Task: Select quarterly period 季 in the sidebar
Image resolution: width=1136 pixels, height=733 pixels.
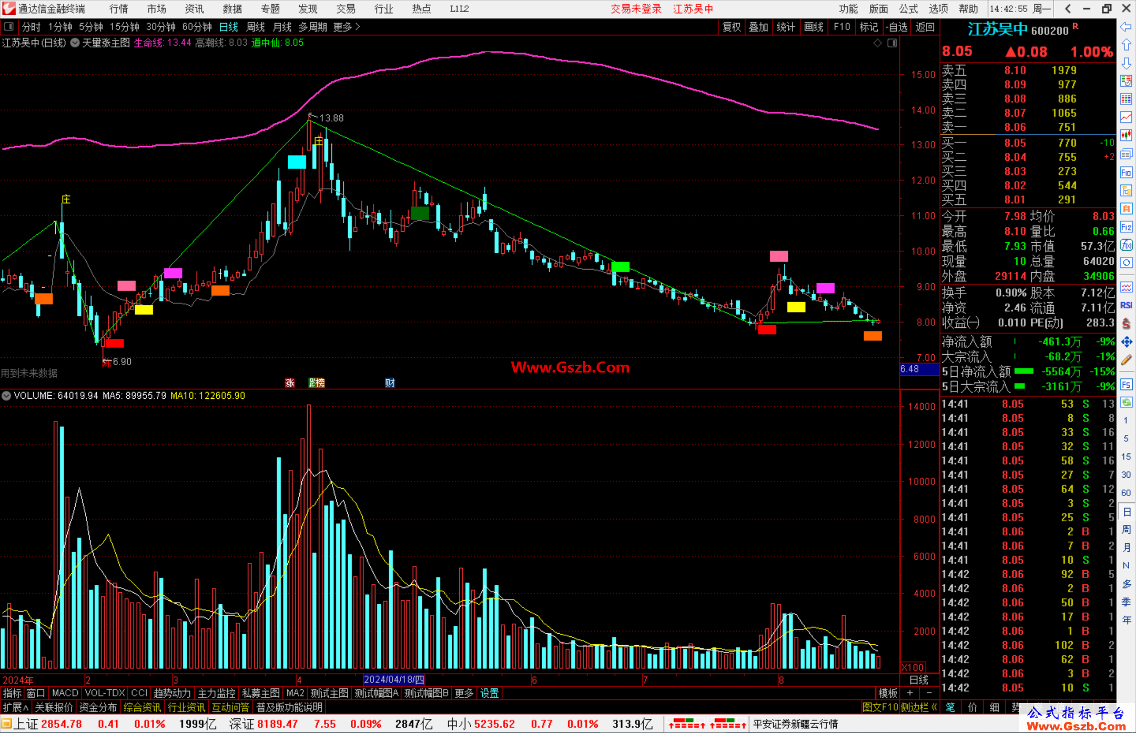Action: tap(1126, 602)
